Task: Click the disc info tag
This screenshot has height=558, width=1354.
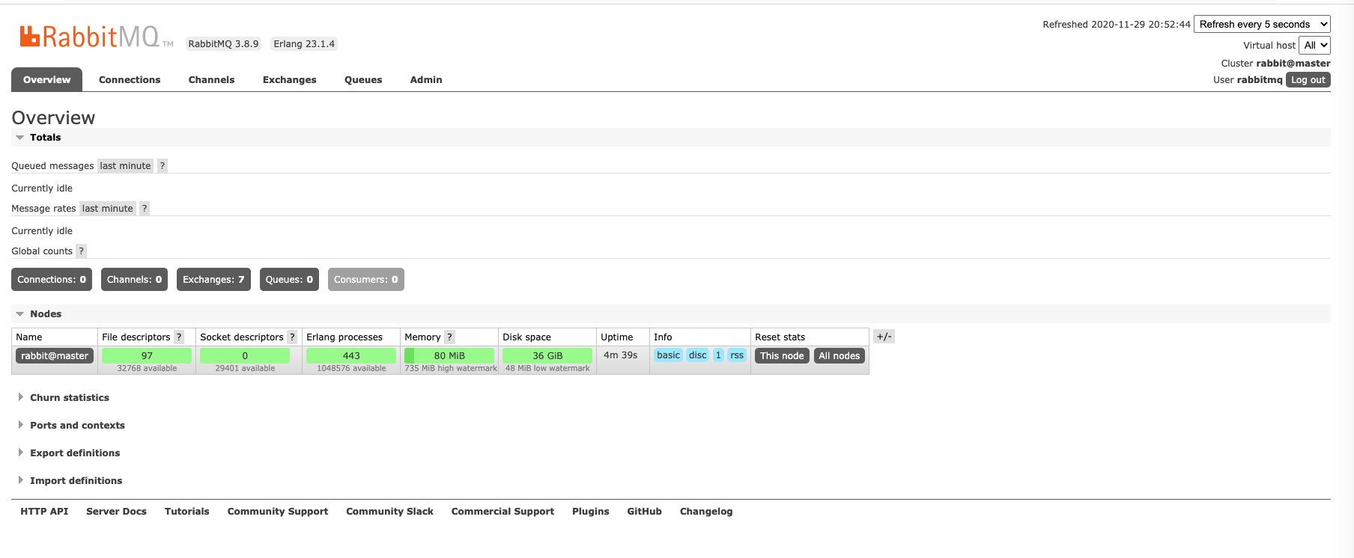Action: 697,355
